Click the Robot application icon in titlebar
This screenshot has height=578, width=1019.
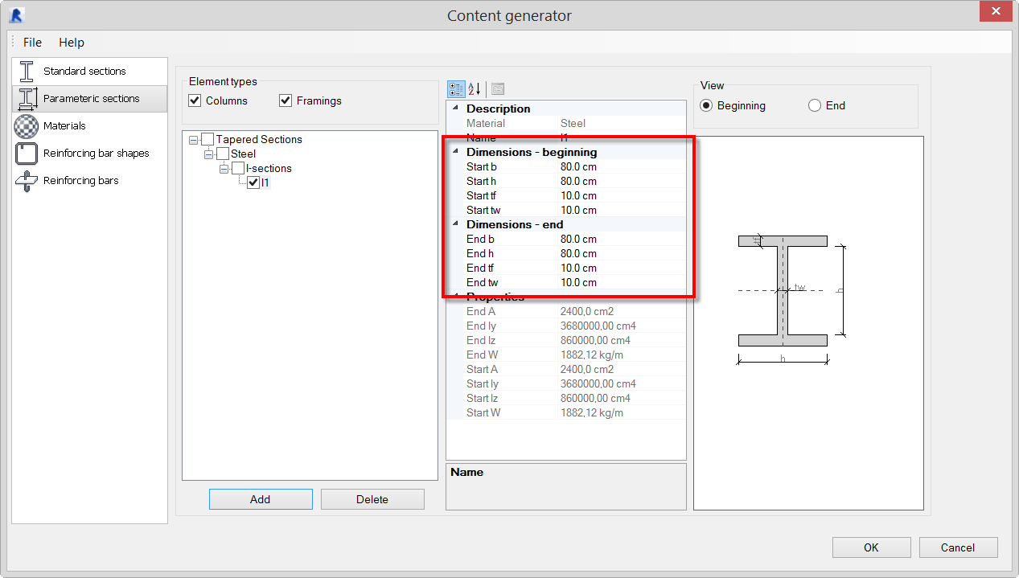point(17,14)
